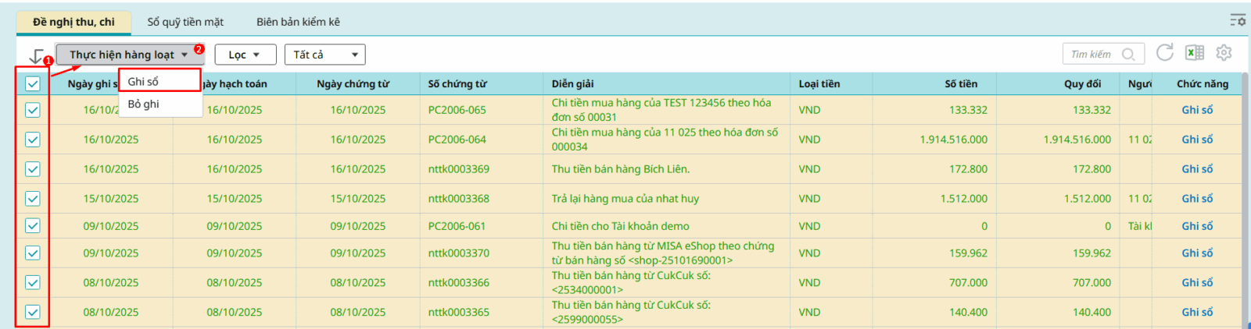Uncheck the row for nttk0003368
This screenshot has height=329, width=1251.
(x=33, y=199)
